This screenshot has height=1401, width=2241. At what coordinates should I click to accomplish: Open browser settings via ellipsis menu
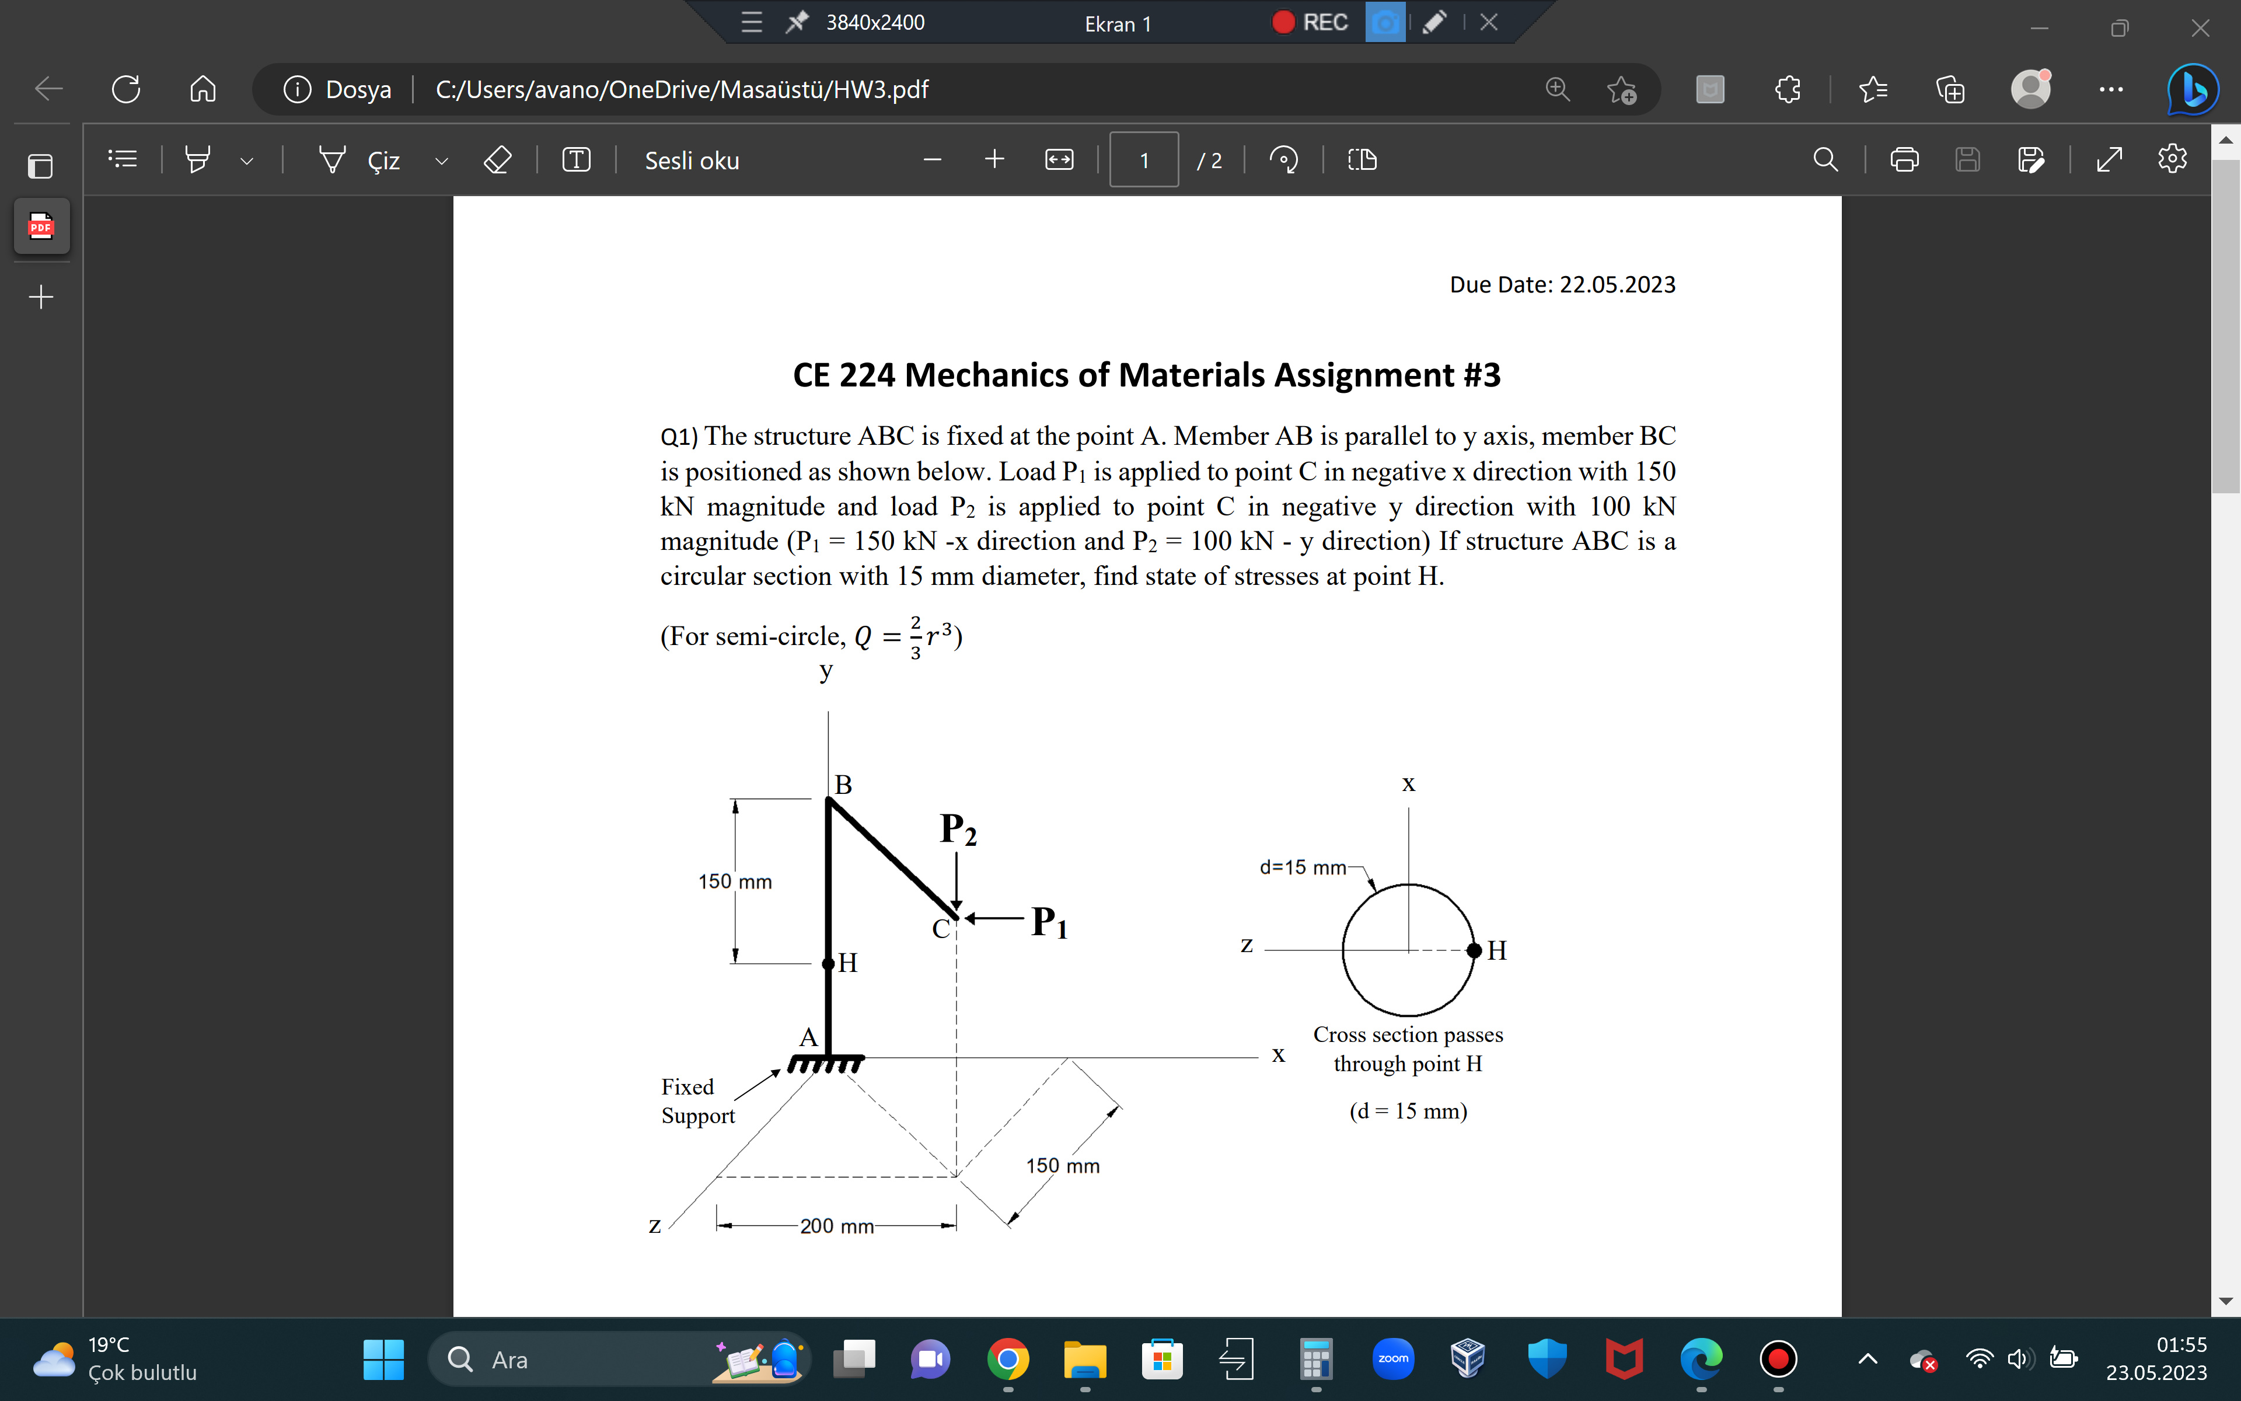(2111, 89)
